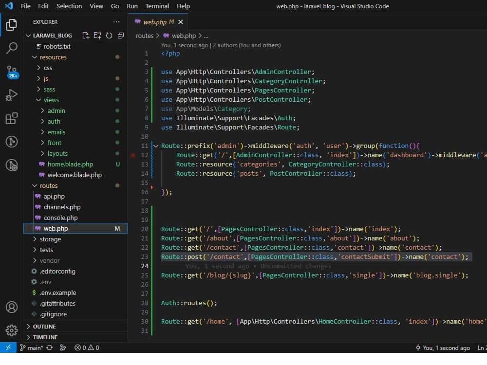This screenshot has width=487, height=365.
Task: Open the Accounts icon in activity bar
Action: [12, 307]
